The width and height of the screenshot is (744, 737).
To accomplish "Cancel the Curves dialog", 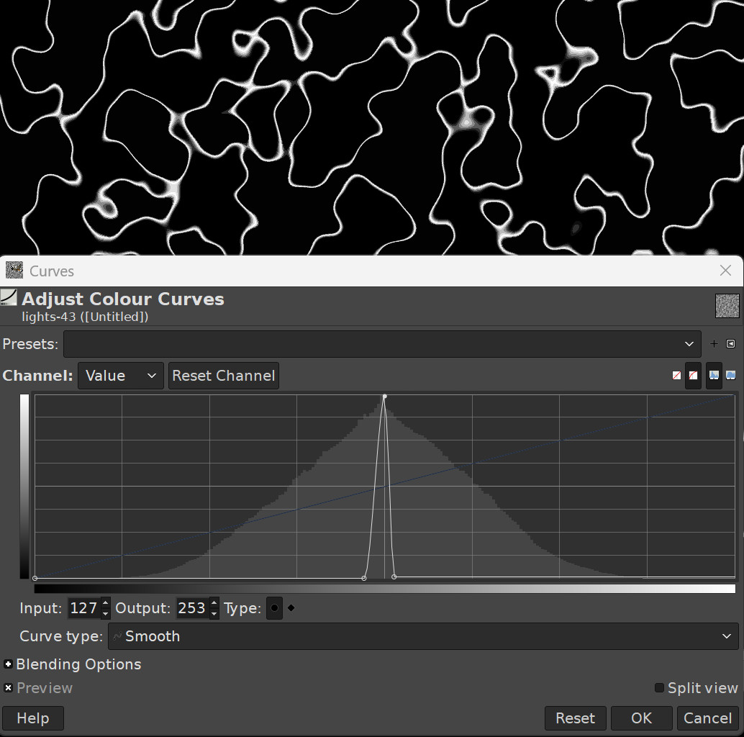I will tap(707, 718).
